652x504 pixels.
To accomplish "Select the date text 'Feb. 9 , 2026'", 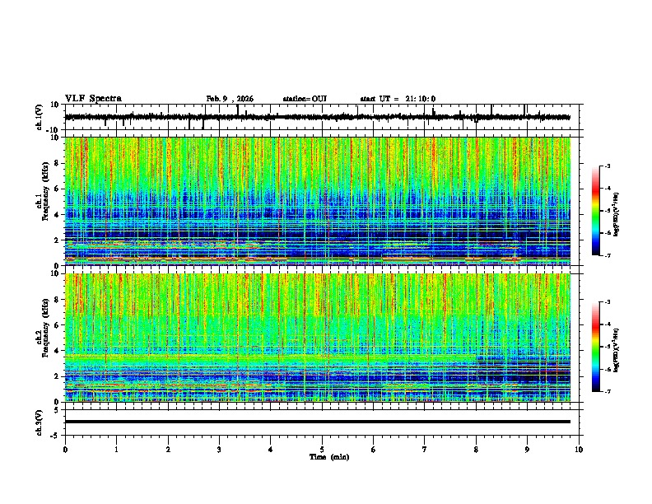I will [230, 99].
